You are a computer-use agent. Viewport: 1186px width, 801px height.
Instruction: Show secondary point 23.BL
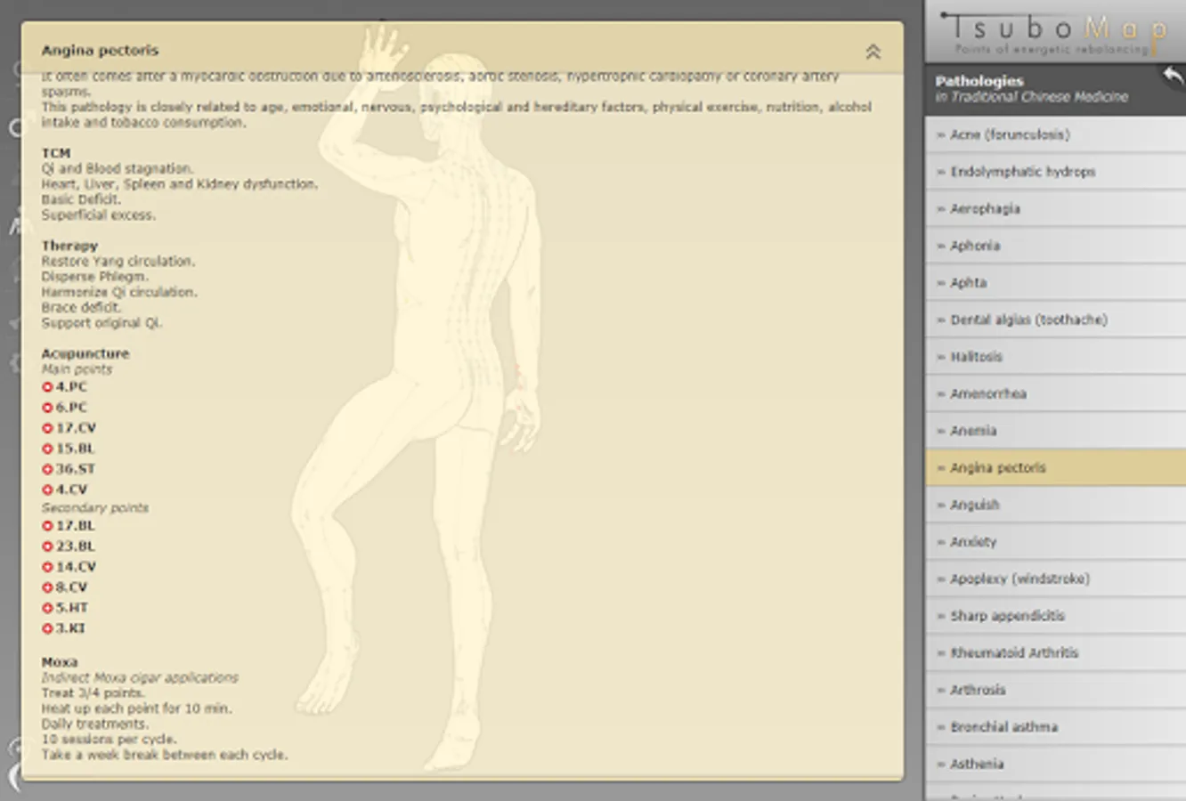[69, 546]
